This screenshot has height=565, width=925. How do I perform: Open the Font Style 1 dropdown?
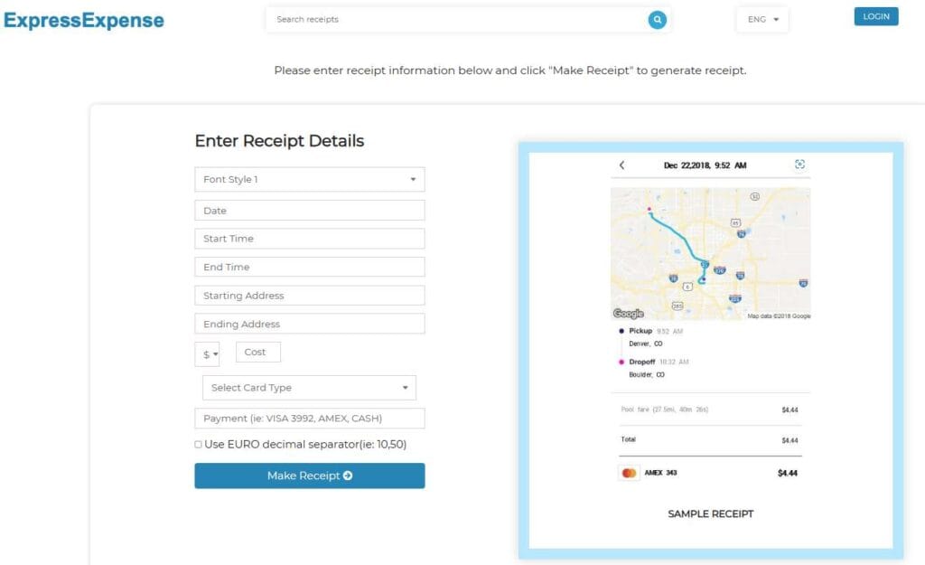coord(309,179)
